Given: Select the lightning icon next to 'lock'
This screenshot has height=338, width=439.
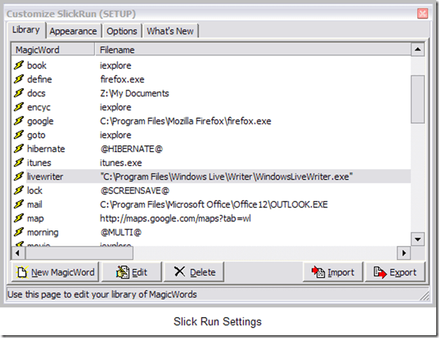Looking at the screenshot, I should (19, 191).
